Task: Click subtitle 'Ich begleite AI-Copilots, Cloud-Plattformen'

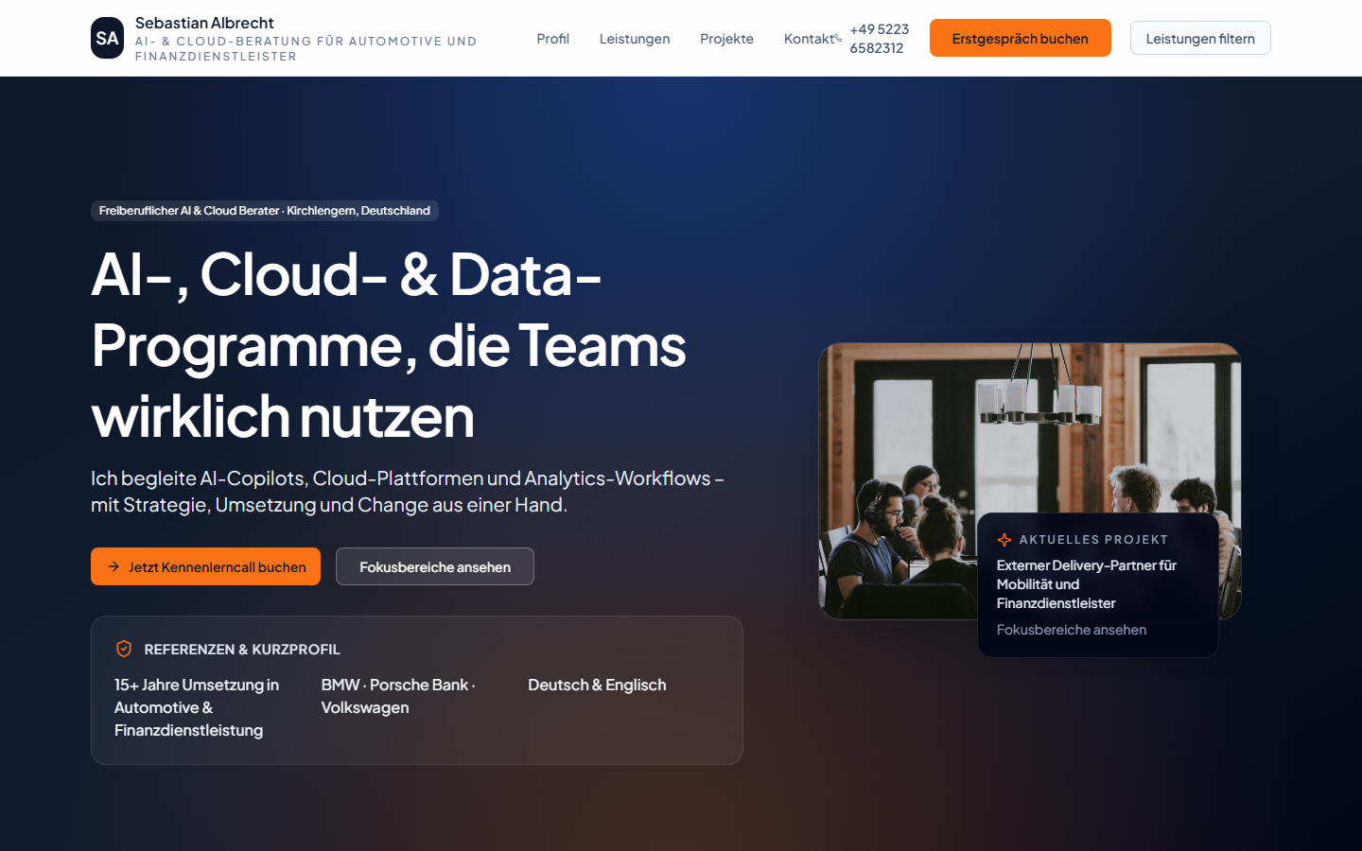Action: (x=408, y=492)
